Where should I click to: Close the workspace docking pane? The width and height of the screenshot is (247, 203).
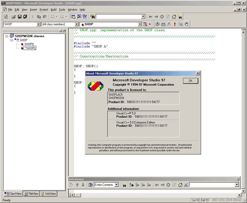pos(64,31)
